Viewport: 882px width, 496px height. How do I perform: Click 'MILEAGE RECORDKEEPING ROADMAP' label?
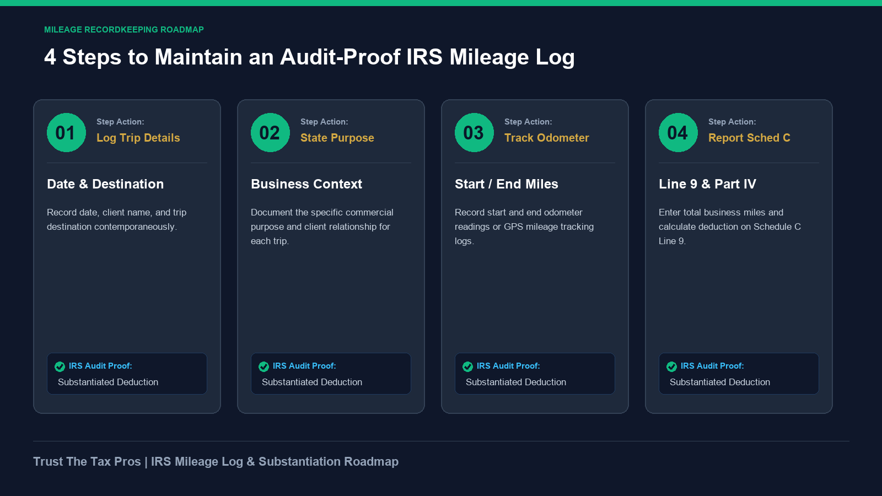124,30
